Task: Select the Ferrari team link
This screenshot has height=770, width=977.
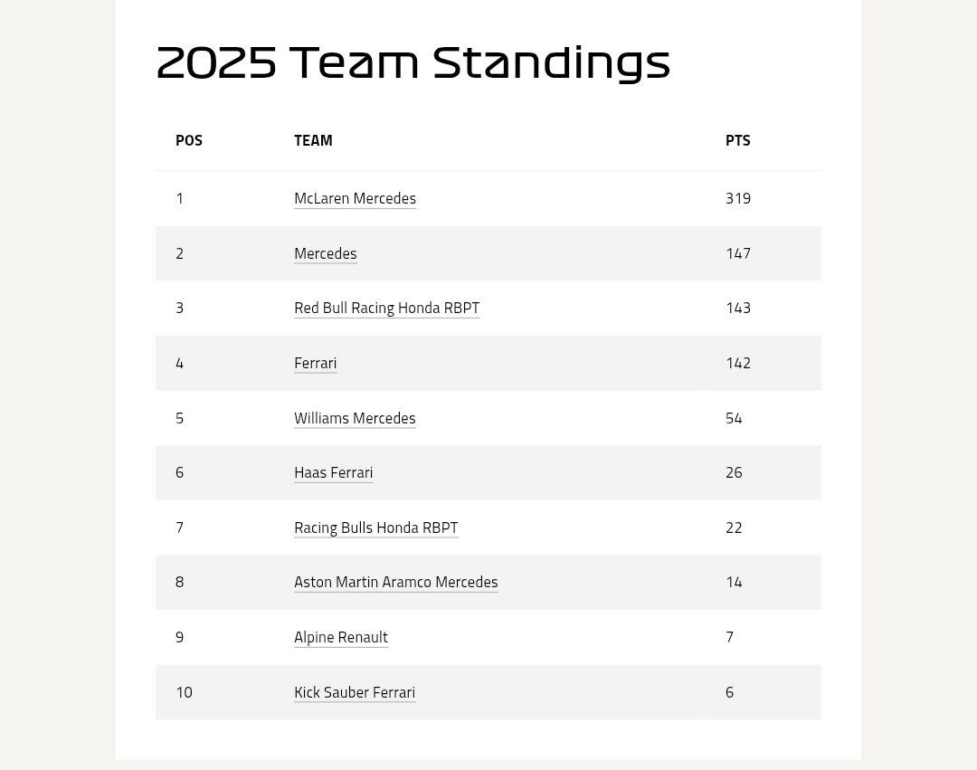Action: point(315,363)
